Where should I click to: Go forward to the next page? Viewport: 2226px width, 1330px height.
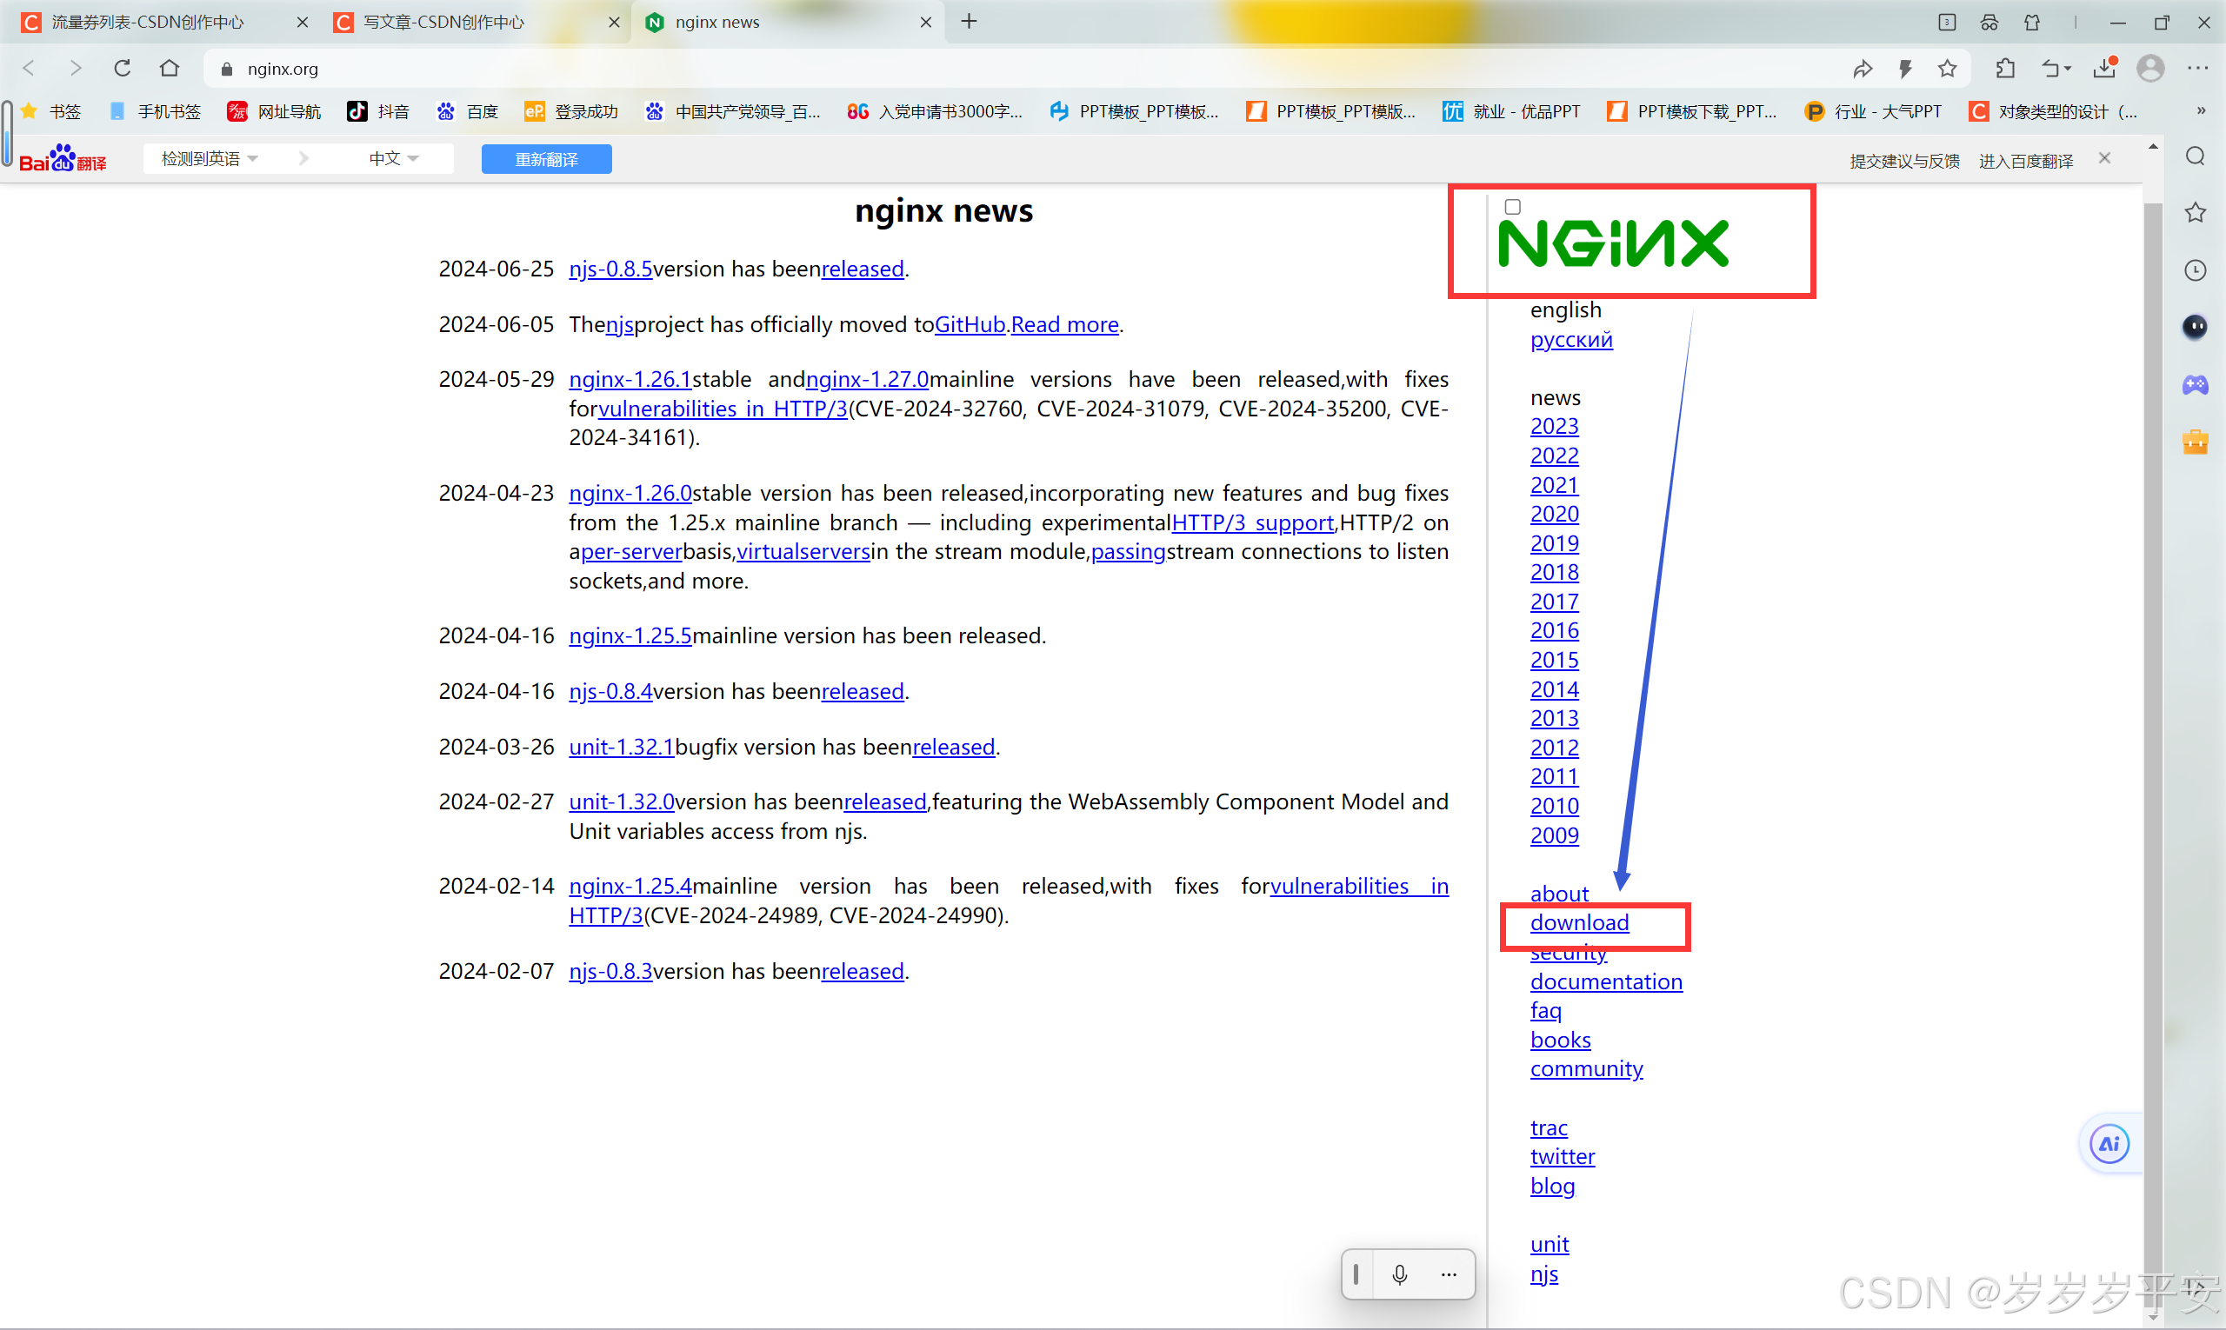[76, 68]
